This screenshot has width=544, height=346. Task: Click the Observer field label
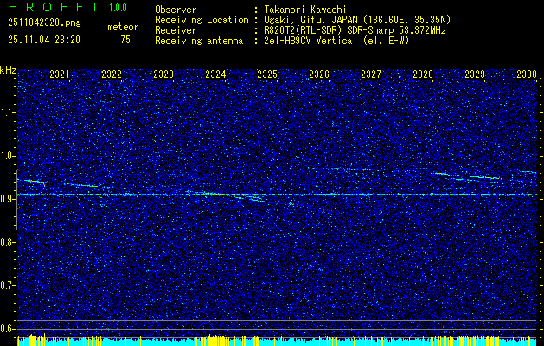[176, 10]
